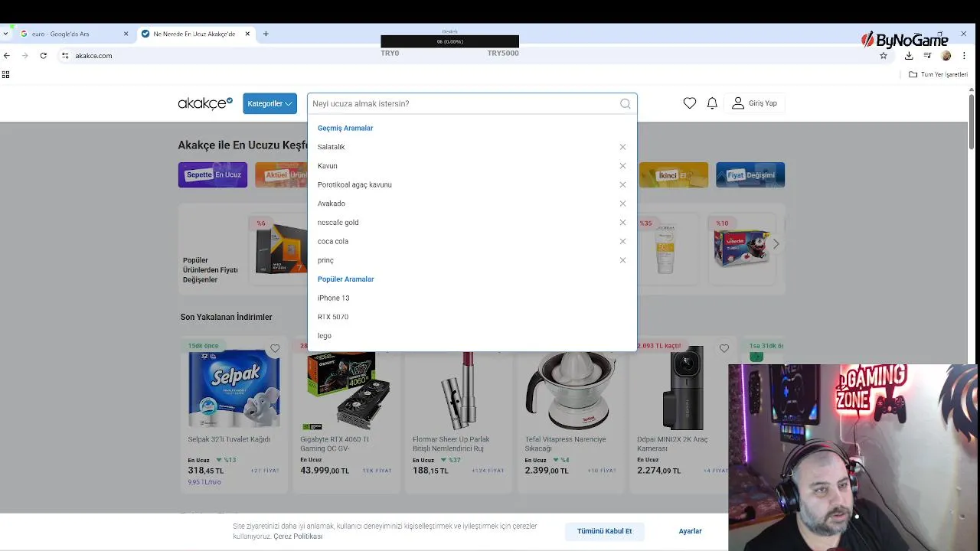
Task: Click the Giriş Yap user icon
Action: point(738,103)
